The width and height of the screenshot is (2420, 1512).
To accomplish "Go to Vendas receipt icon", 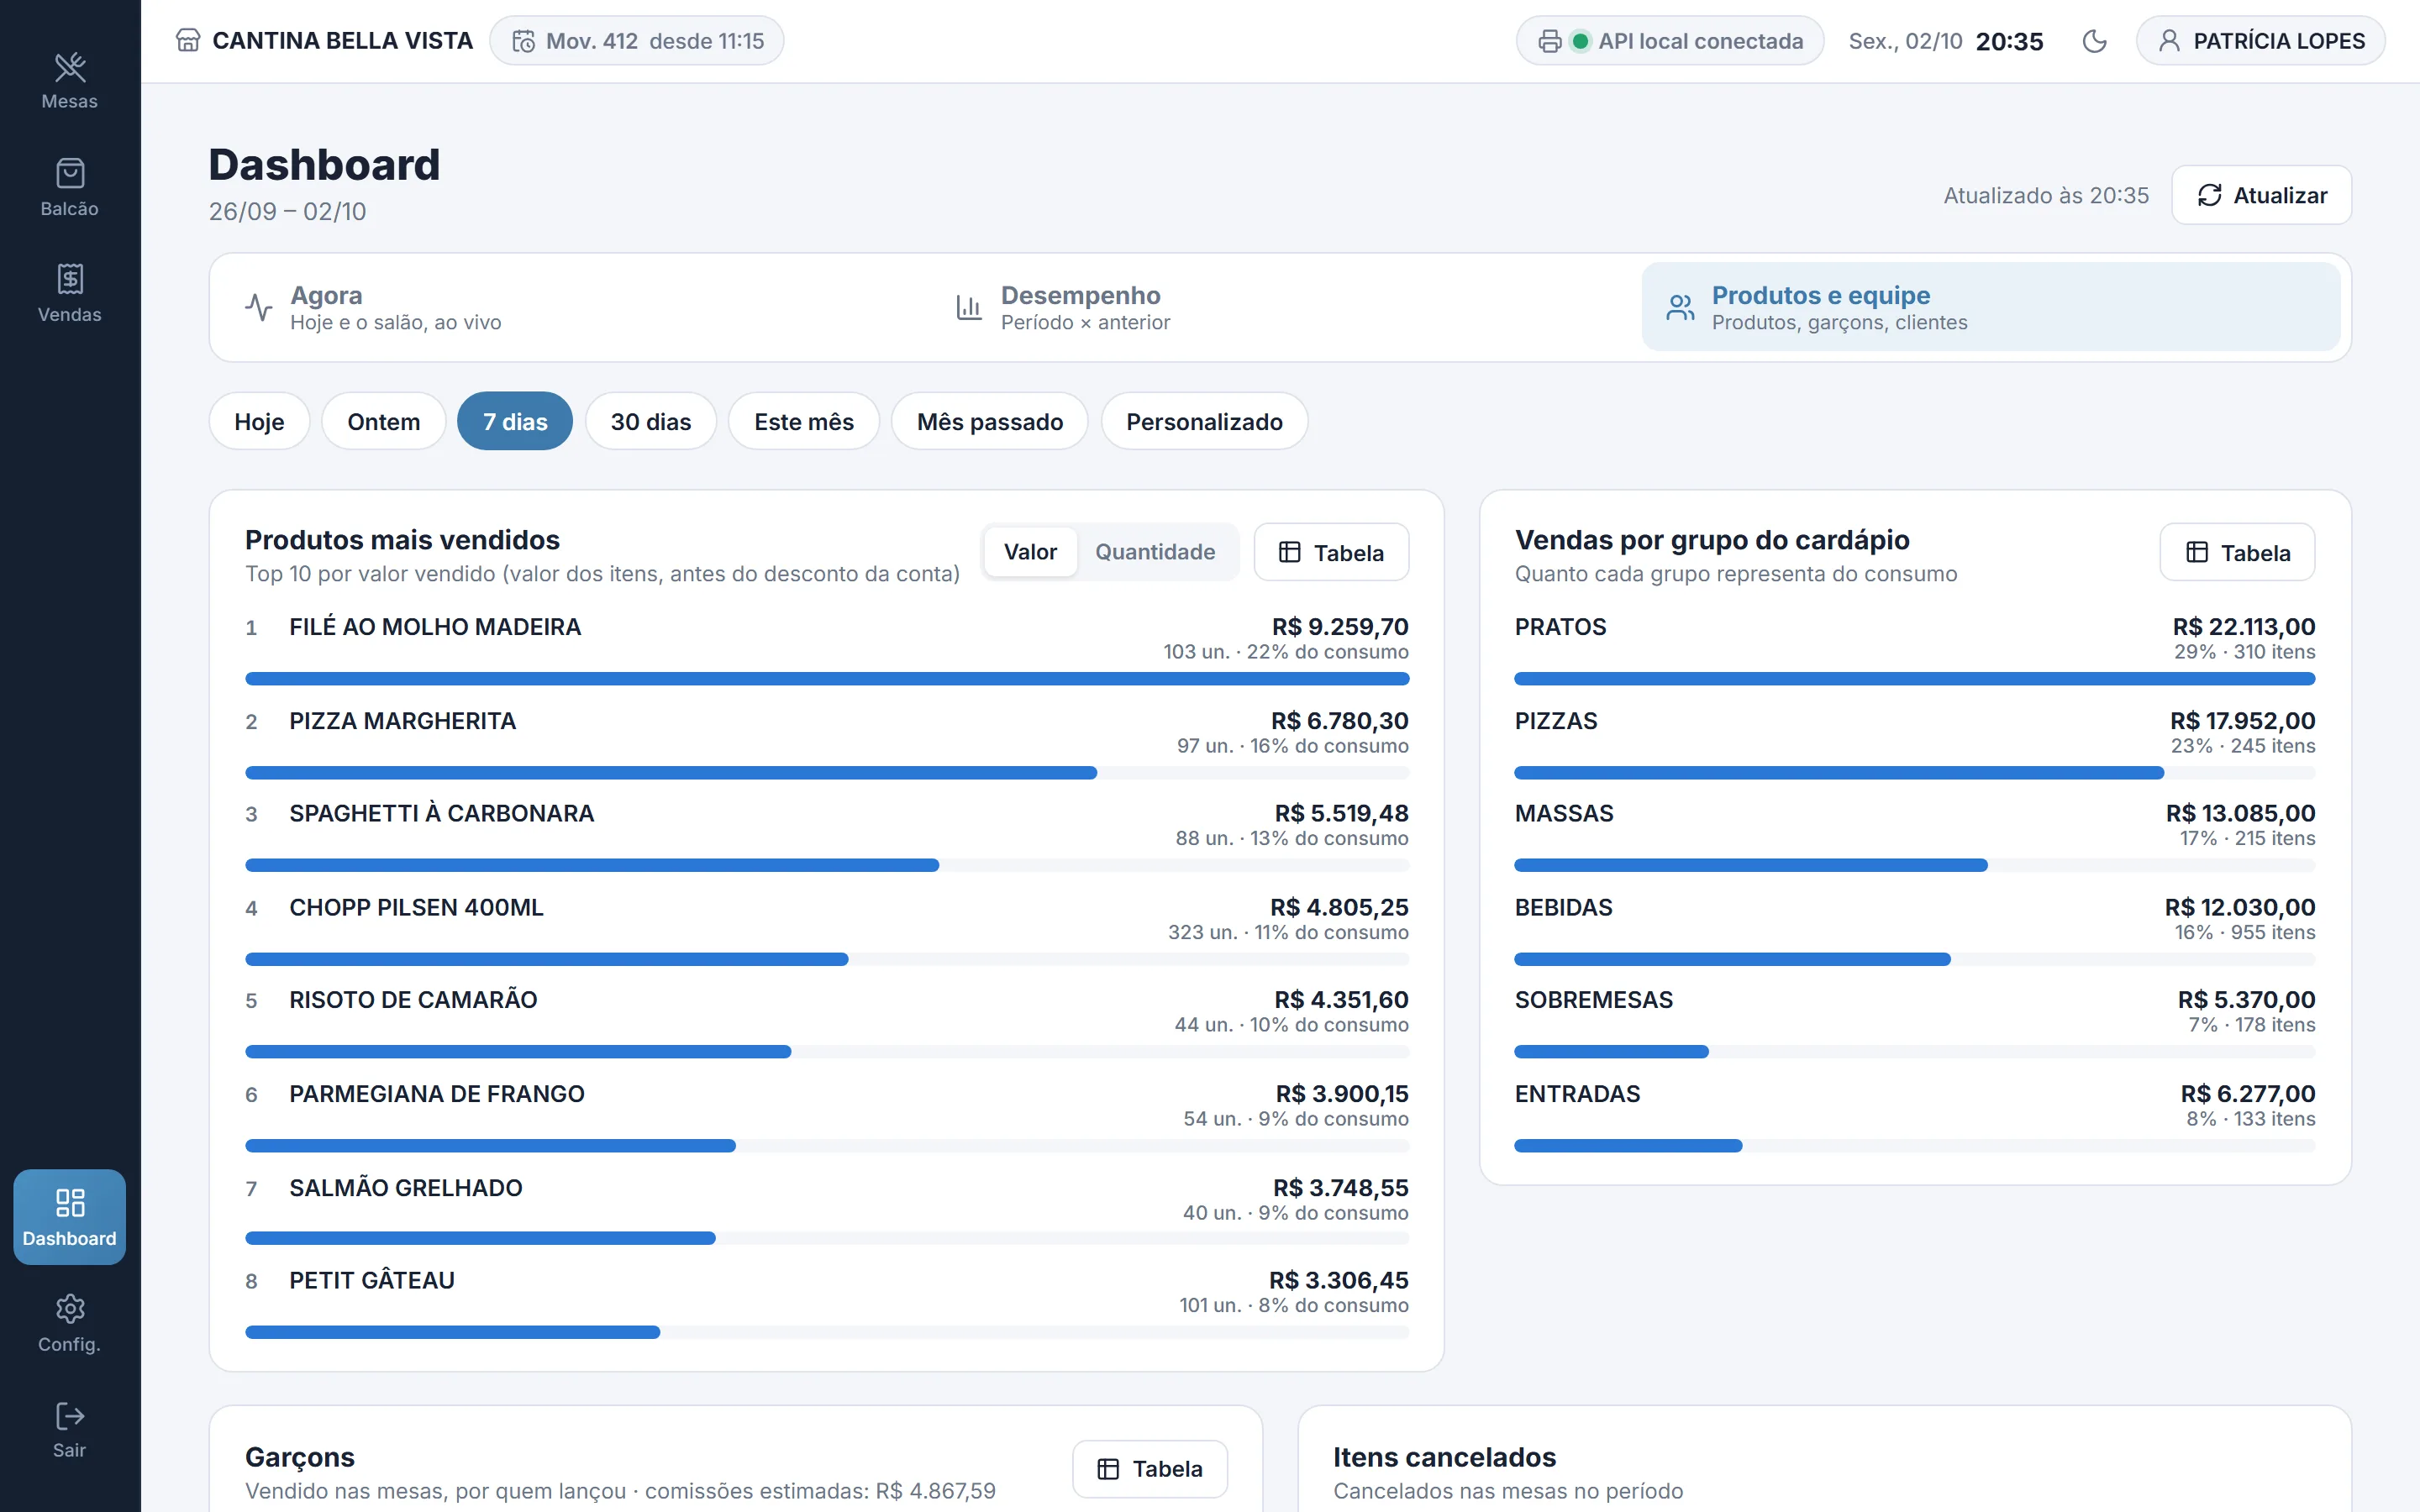I will click(70, 279).
